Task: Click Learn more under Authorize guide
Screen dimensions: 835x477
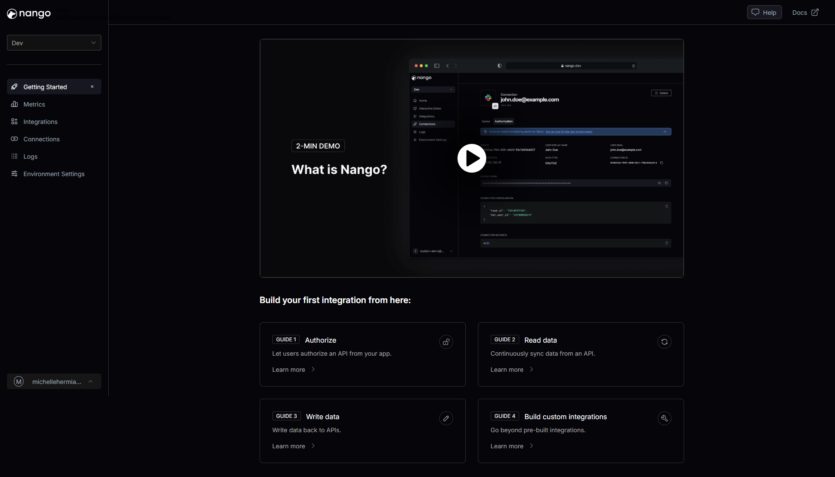Action: (x=289, y=370)
